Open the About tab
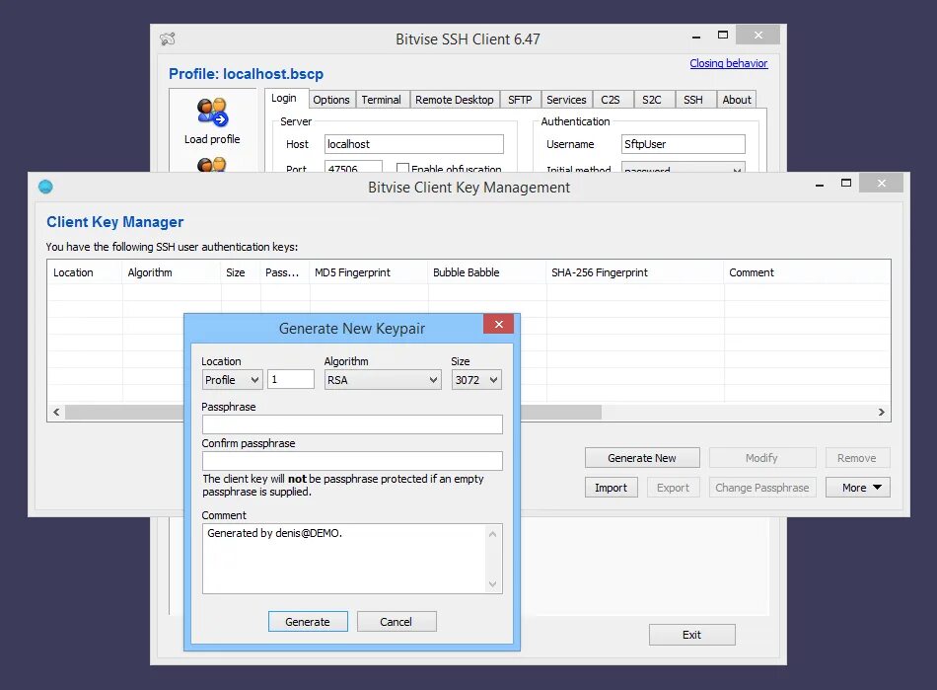Image resolution: width=937 pixels, height=690 pixels. point(737,100)
